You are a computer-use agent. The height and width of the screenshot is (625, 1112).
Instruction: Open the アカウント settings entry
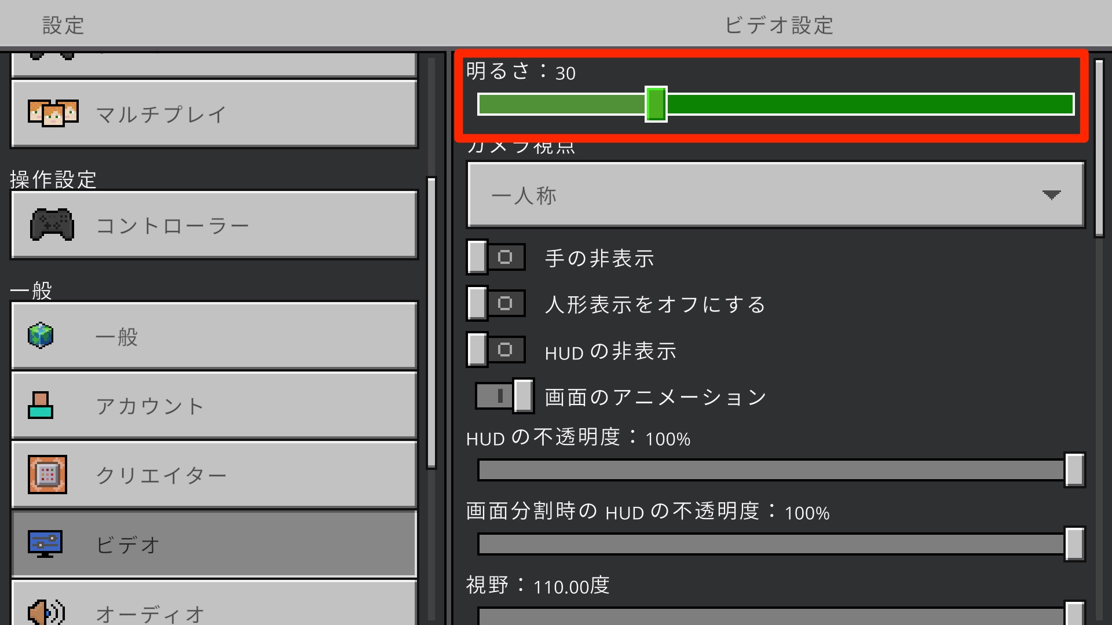pyautogui.click(x=214, y=405)
